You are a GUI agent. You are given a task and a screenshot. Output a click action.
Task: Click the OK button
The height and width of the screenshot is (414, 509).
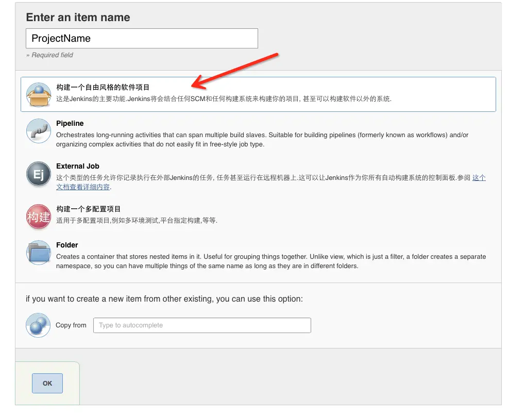[47, 383]
